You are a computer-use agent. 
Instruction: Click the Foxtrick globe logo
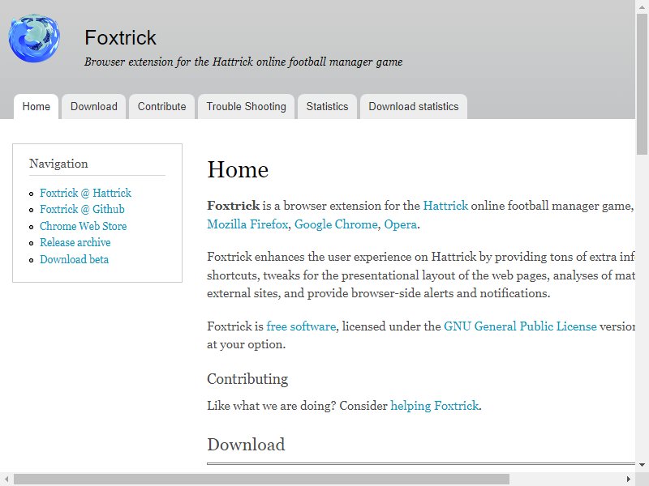click(x=34, y=38)
